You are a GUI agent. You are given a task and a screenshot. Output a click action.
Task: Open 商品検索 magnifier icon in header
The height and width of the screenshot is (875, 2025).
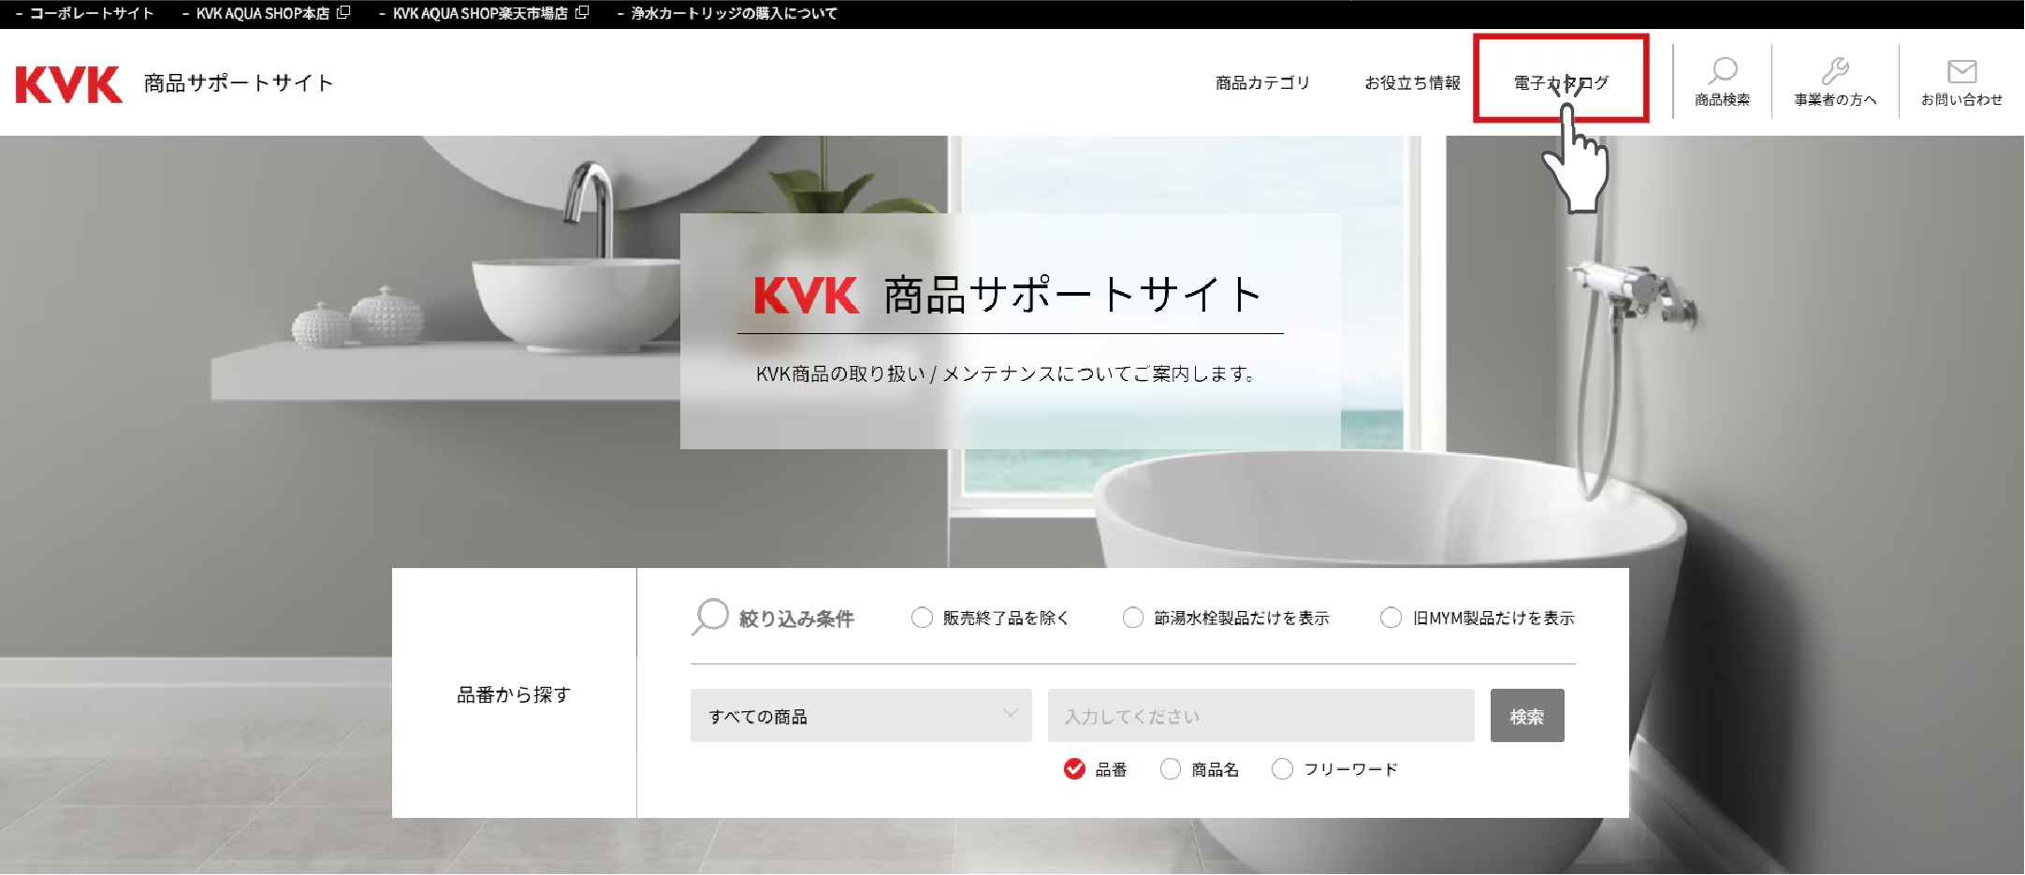point(1722,71)
